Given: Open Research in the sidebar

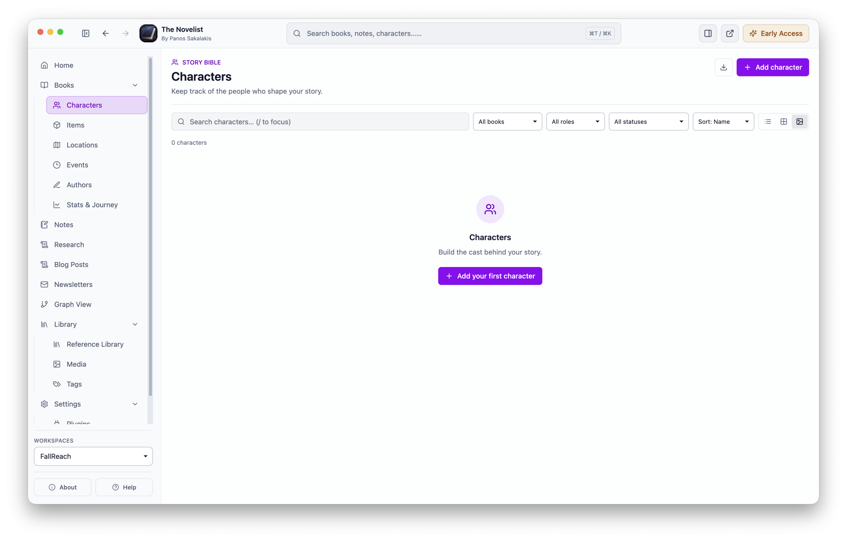Looking at the screenshot, I should point(90,245).
